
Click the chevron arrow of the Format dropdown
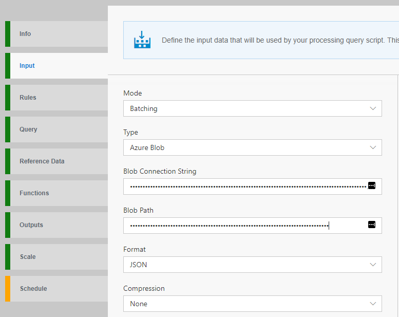coord(373,265)
